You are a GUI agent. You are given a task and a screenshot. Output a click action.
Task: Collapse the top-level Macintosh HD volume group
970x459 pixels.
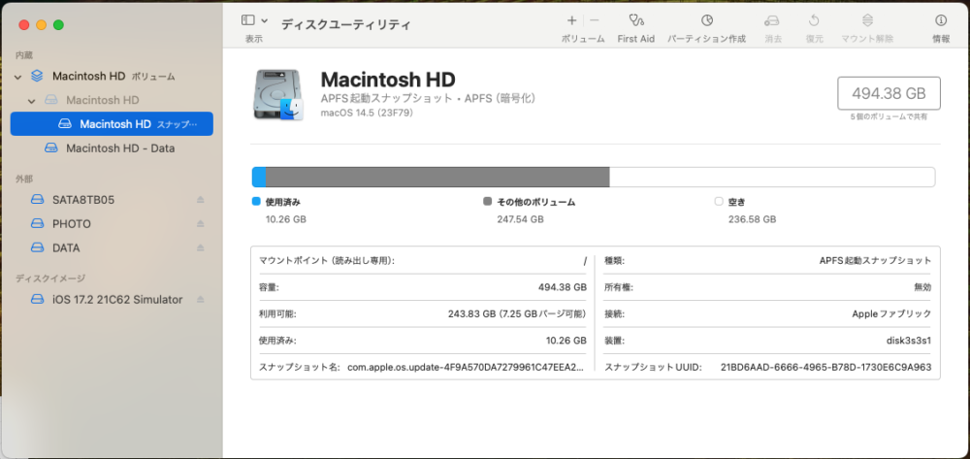(x=18, y=76)
